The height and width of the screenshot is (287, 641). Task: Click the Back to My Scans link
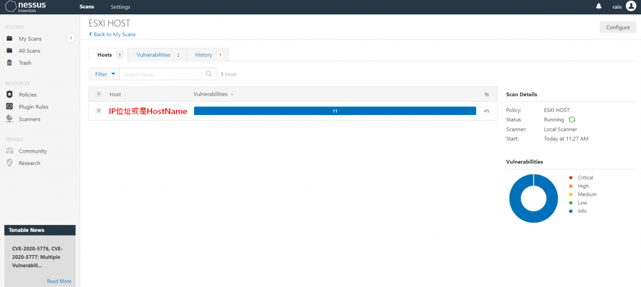pos(115,34)
